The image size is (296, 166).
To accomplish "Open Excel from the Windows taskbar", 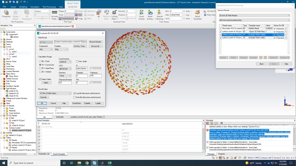I will point(109,163).
